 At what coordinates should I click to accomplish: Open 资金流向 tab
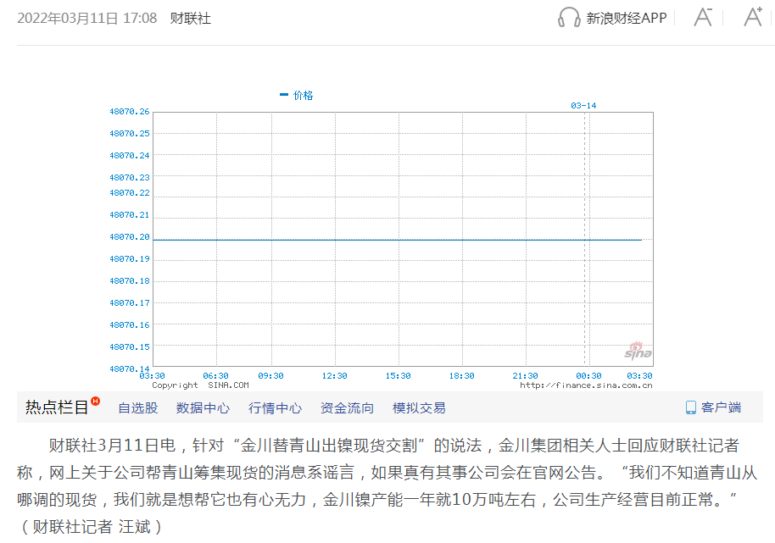[347, 408]
